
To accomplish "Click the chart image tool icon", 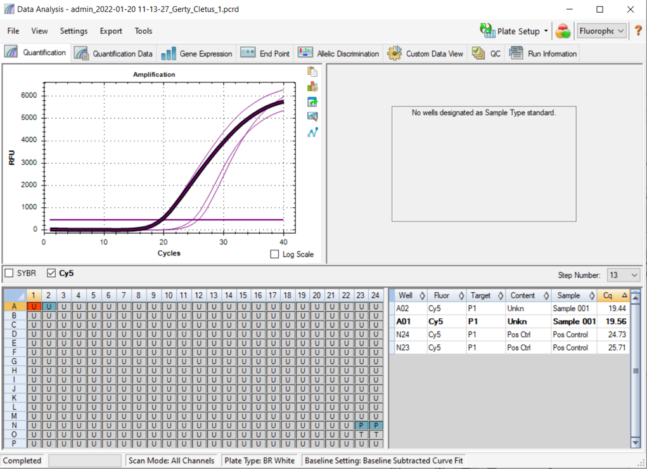I will pos(312,117).
